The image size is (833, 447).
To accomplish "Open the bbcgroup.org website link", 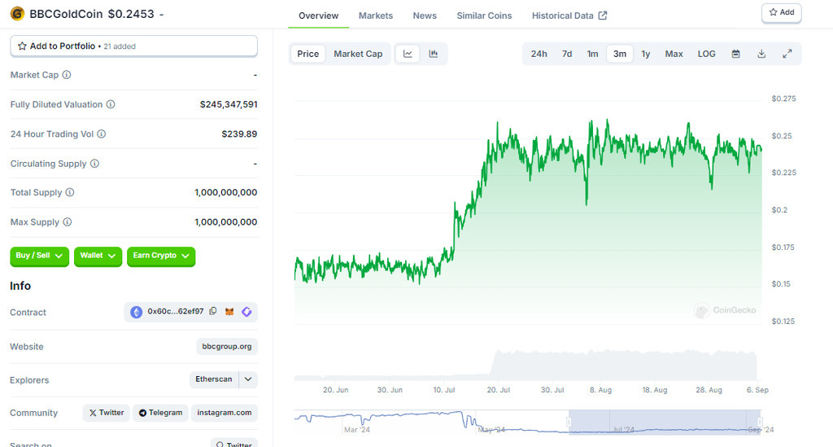I will [227, 346].
